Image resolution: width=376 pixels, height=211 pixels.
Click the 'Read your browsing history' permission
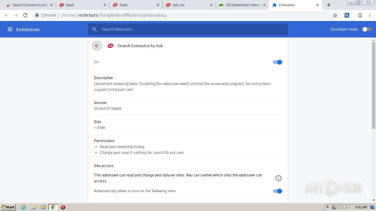[122, 147]
